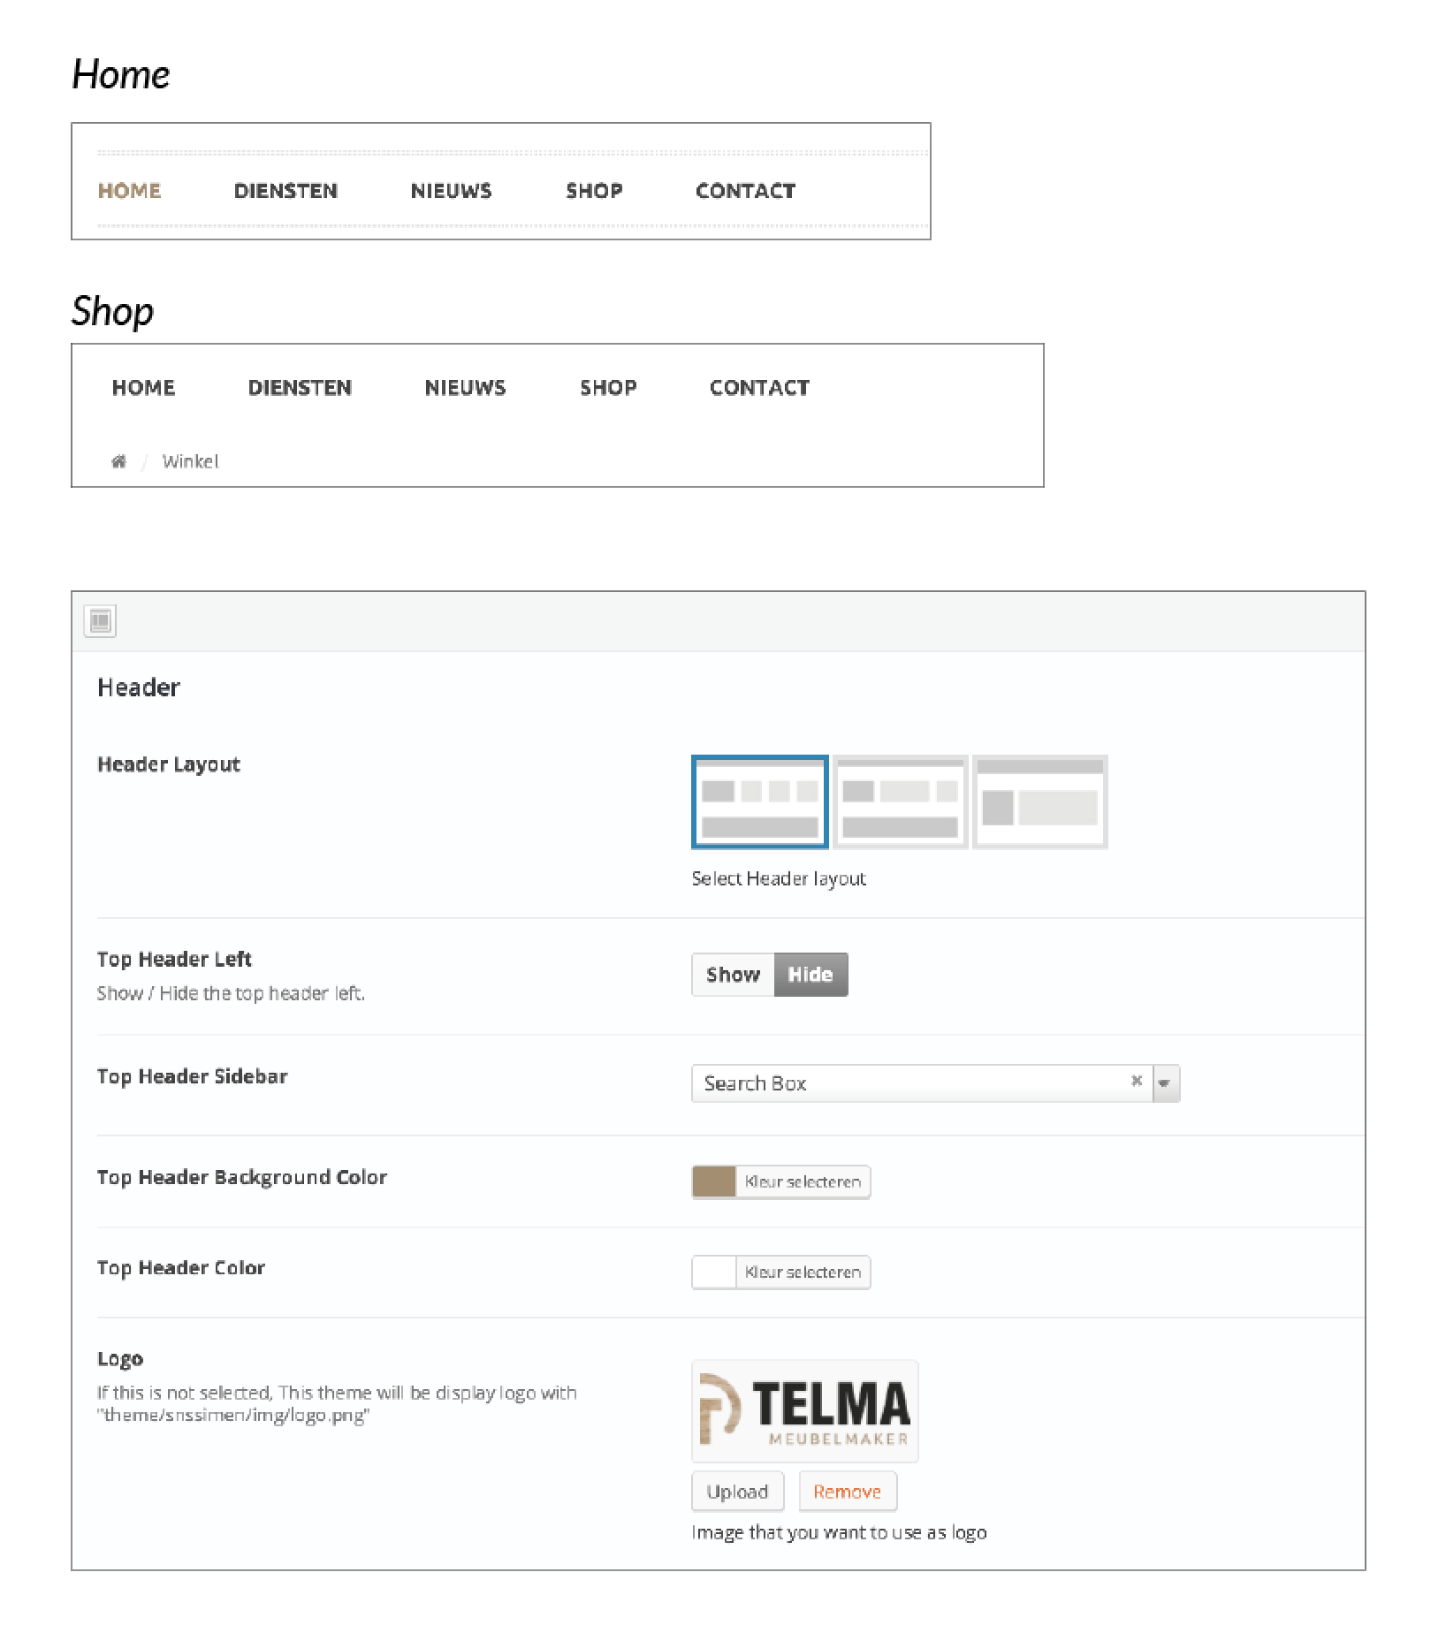
Task: Click the layout panel icon above Header
Action: tap(101, 621)
